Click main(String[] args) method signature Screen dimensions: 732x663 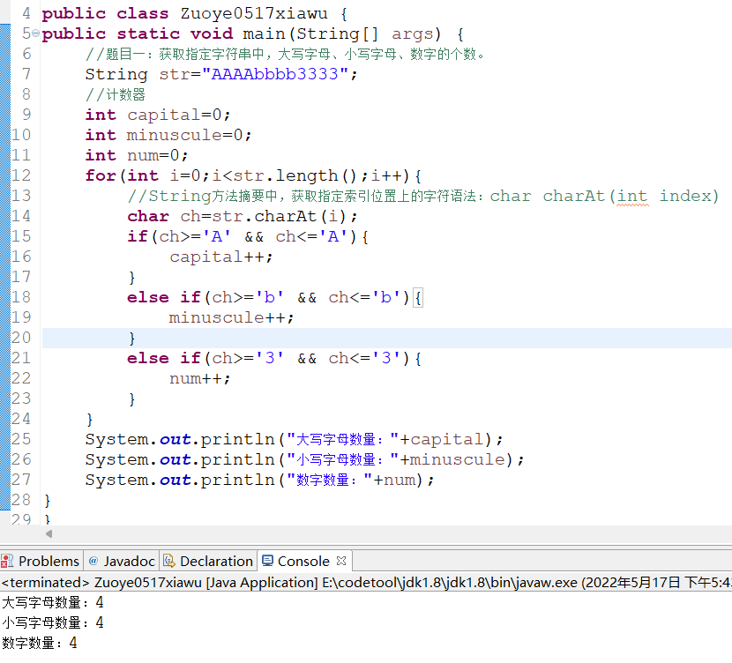point(341,34)
